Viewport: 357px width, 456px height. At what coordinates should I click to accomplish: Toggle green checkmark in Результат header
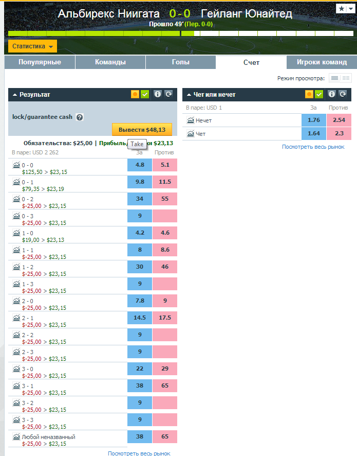(x=145, y=94)
